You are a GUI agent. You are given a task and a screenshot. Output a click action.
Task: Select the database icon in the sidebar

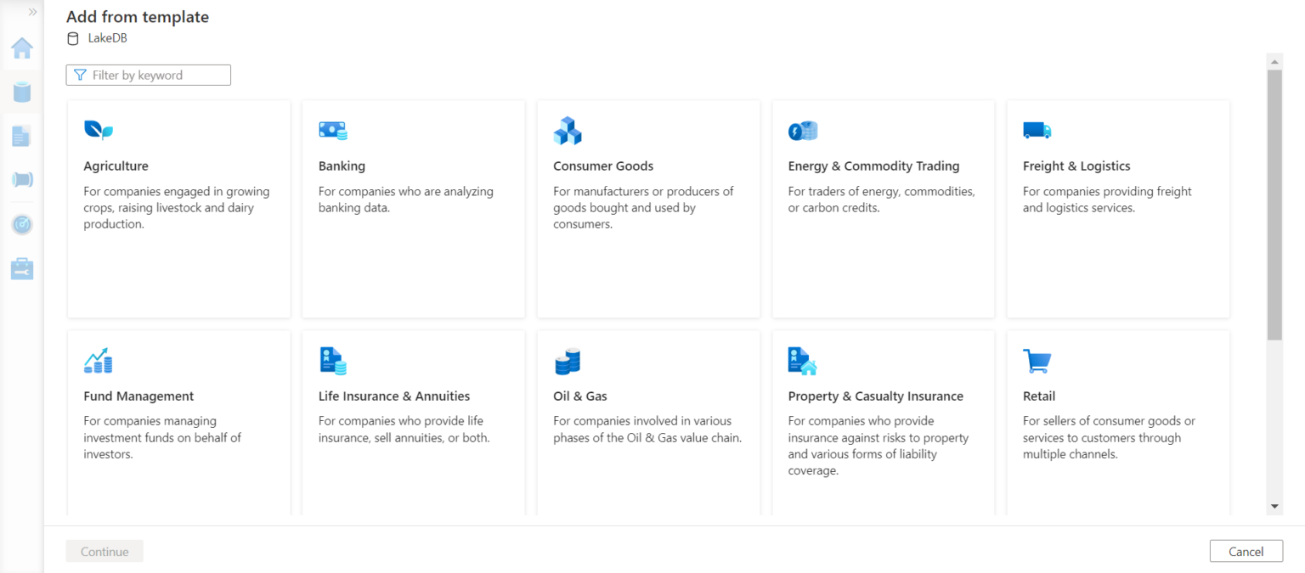[21, 92]
